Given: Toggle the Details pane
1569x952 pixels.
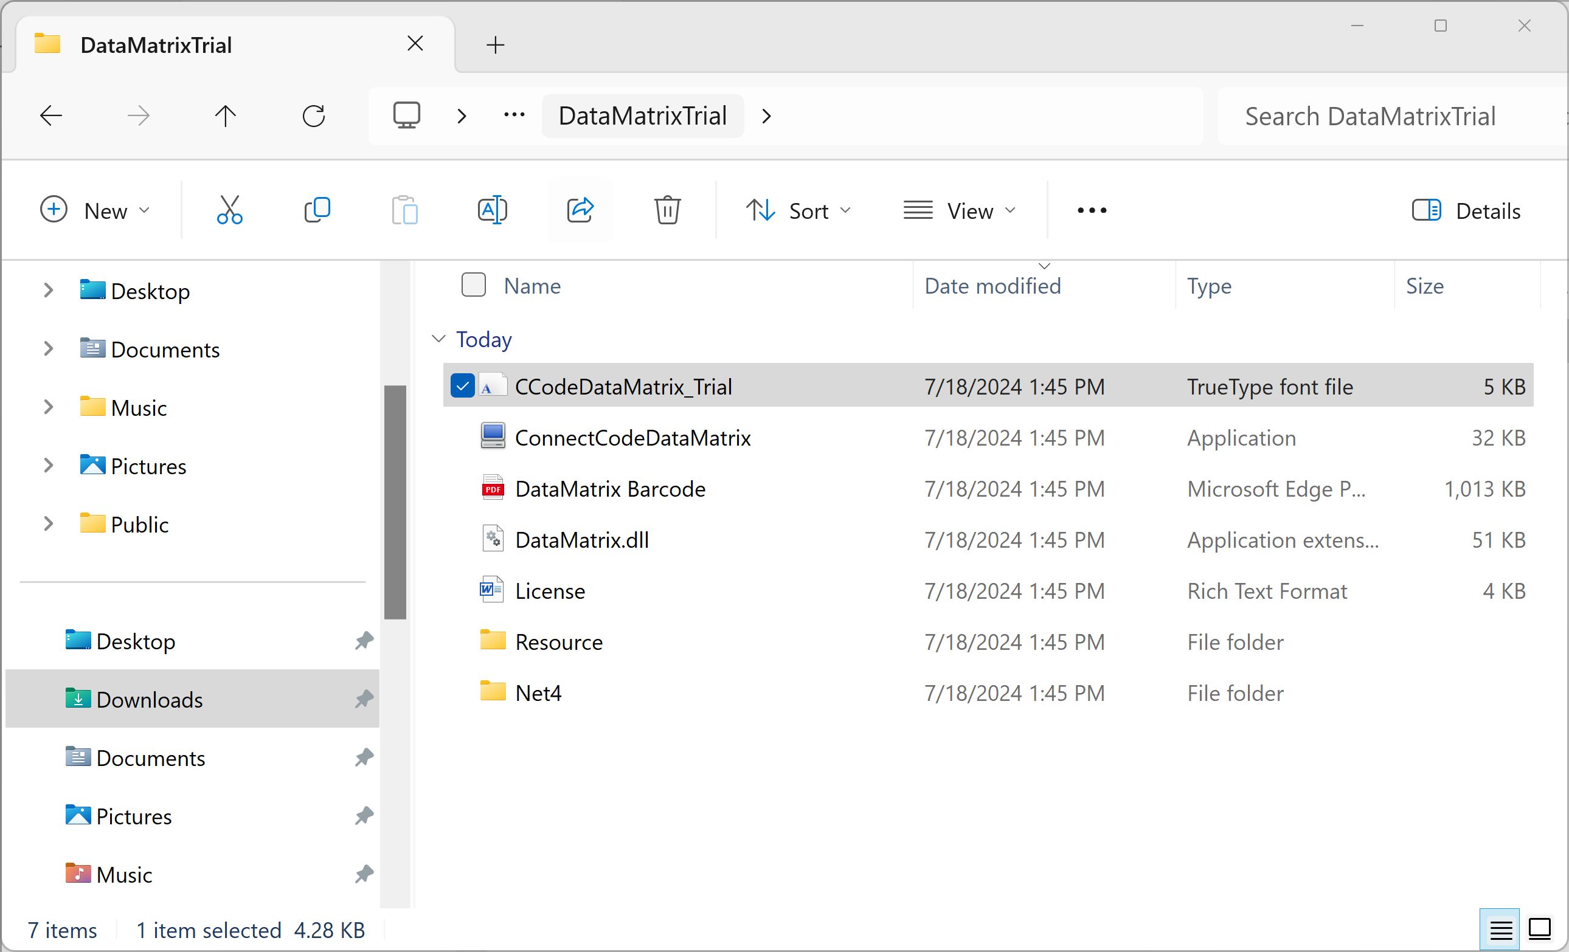Looking at the screenshot, I should pyautogui.click(x=1466, y=210).
